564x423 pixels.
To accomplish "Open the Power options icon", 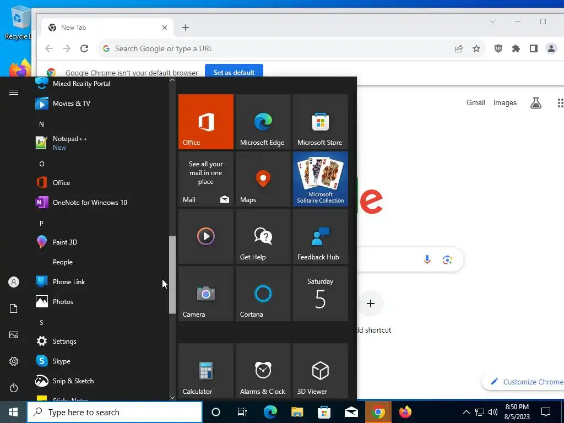I will click(14, 388).
